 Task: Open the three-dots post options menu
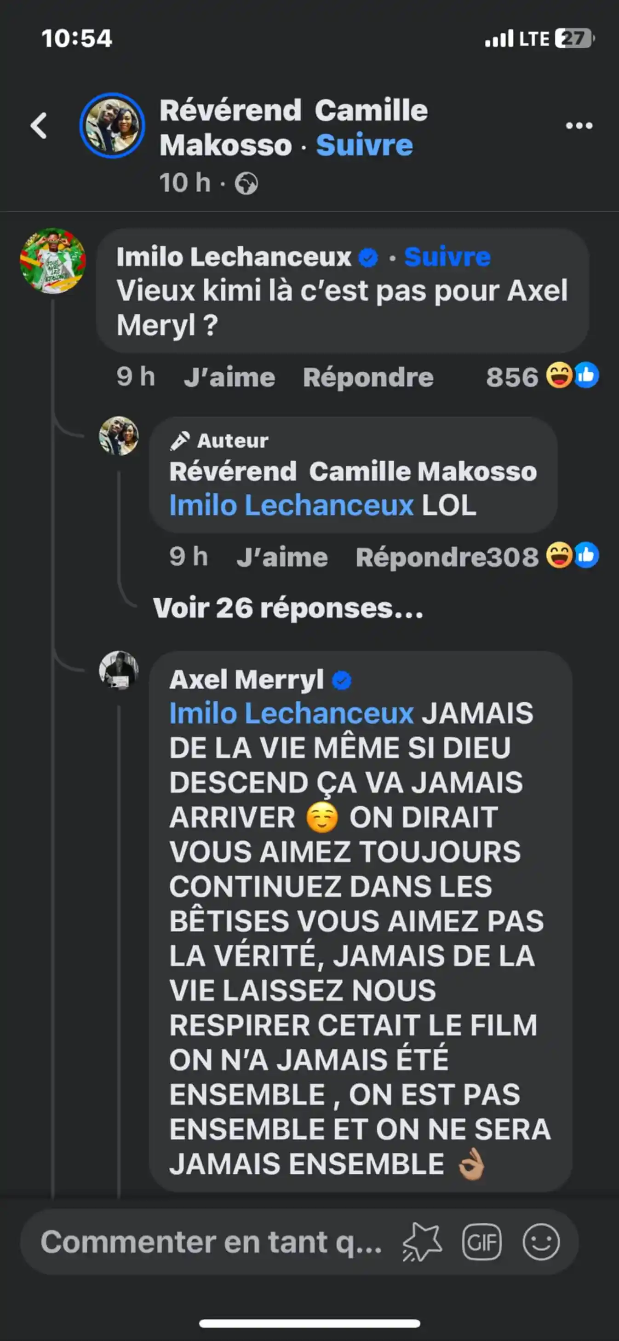(579, 126)
